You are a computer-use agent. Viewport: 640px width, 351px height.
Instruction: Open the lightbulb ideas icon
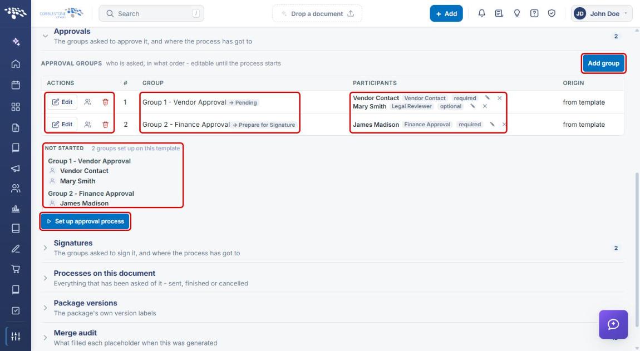coord(517,13)
